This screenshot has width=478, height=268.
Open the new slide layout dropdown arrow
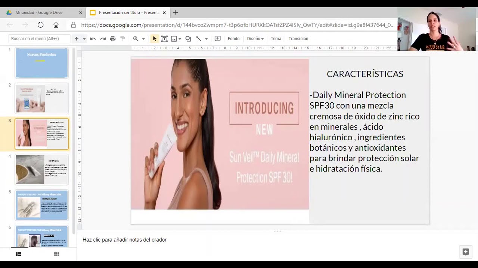click(84, 39)
